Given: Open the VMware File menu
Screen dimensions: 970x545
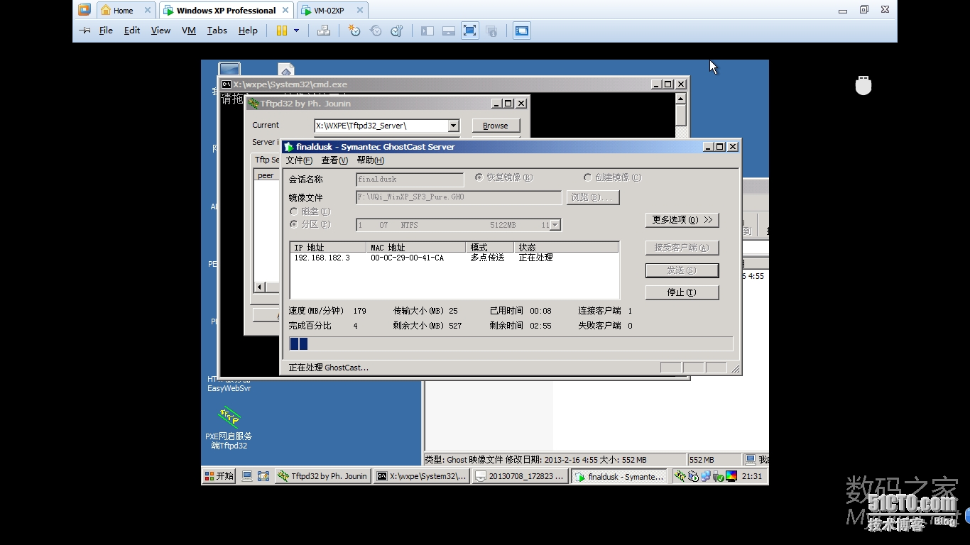Looking at the screenshot, I should [x=106, y=31].
